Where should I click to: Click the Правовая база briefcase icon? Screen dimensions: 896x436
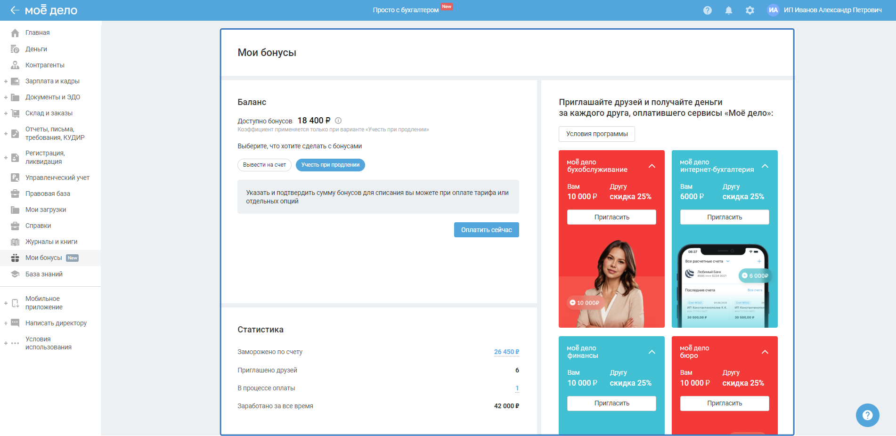pyautogui.click(x=15, y=194)
